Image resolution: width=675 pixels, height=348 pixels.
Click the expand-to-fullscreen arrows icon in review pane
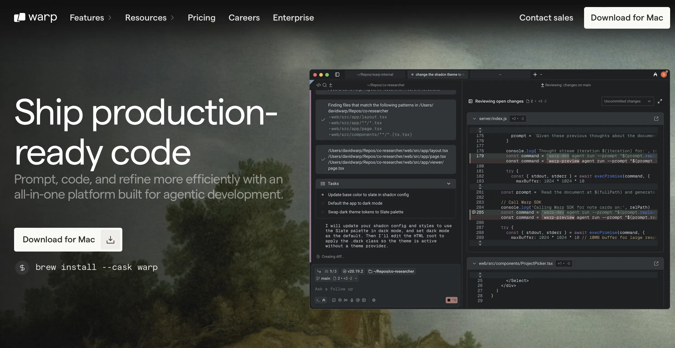click(x=660, y=101)
